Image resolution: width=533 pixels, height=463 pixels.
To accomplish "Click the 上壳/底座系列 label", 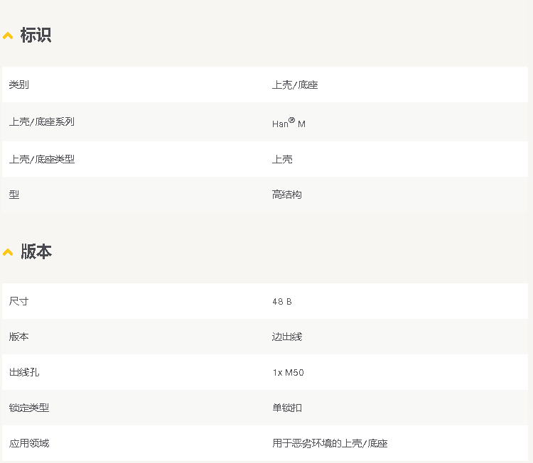I will [x=41, y=121].
